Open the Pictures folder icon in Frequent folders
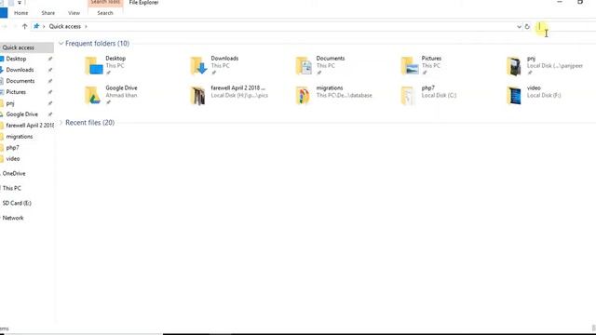This screenshot has height=335, width=596. point(410,66)
